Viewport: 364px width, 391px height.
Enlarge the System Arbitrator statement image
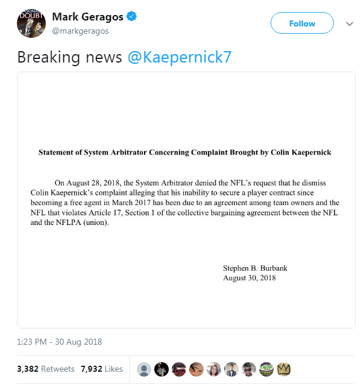[186, 200]
